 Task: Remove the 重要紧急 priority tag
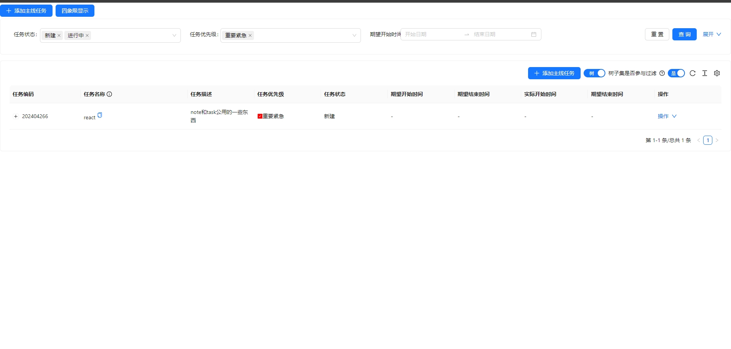click(x=250, y=35)
